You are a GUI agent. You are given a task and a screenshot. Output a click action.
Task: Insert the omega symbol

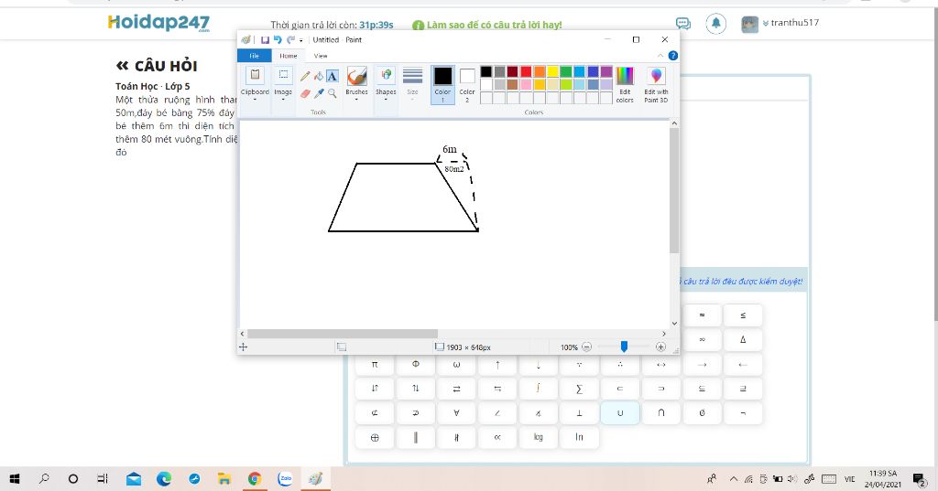coord(456,364)
